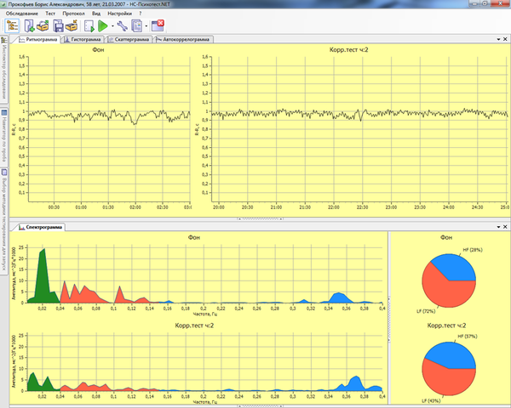Toggle the examination tree view icon
This screenshot has height=408, width=511.
tap(13, 25)
